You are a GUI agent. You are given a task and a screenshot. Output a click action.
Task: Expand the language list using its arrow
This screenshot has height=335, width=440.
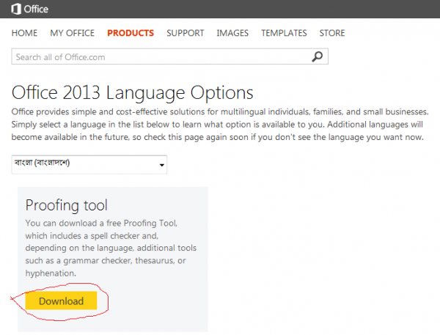coord(161,165)
